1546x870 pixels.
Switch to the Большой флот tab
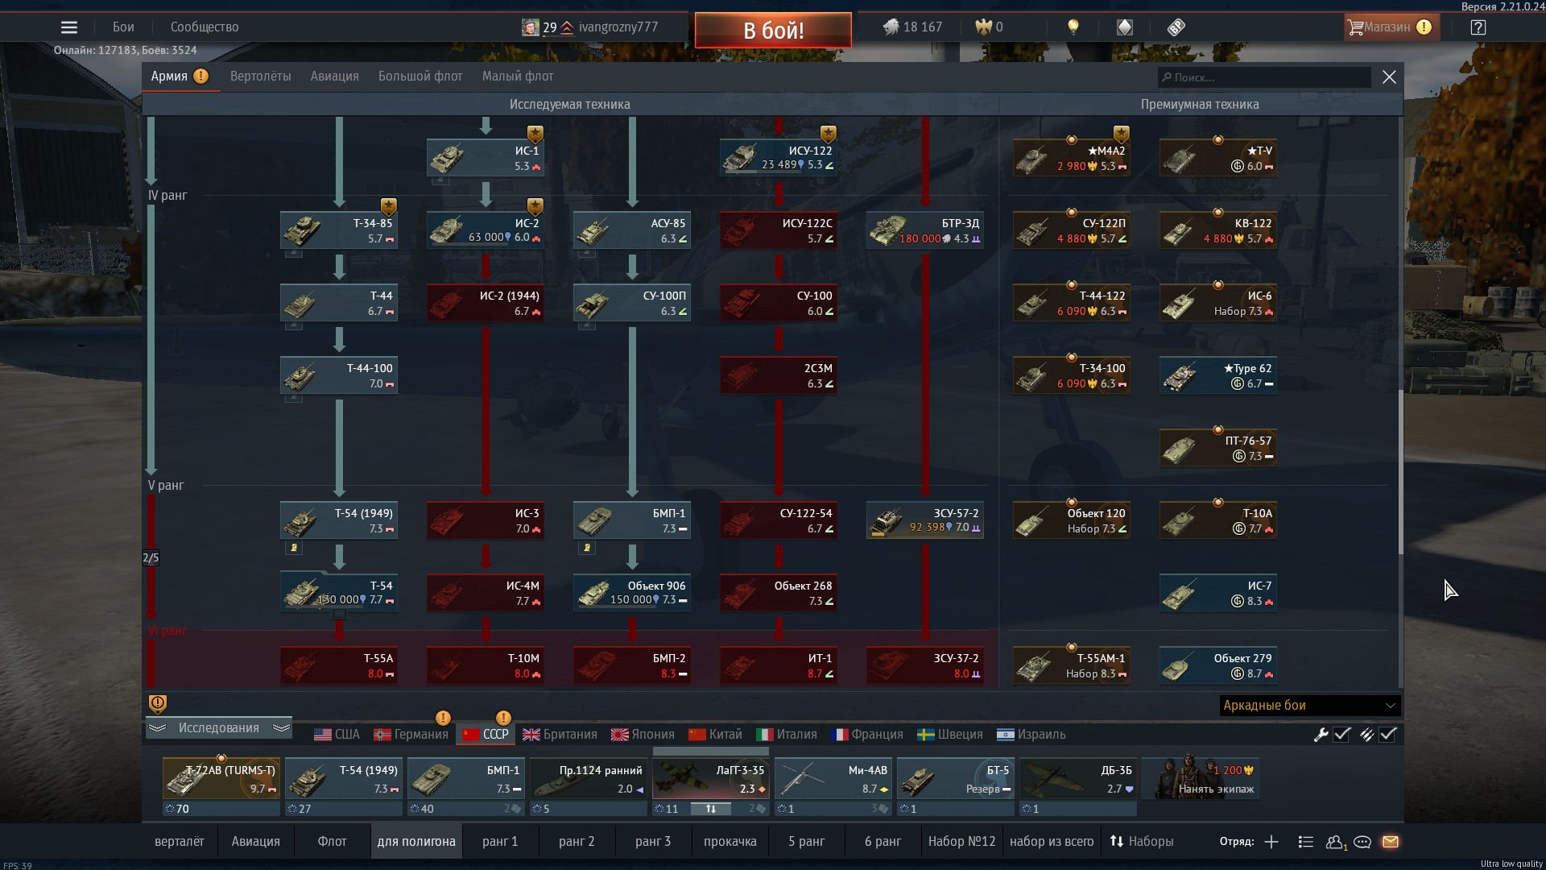pyautogui.click(x=420, y=77)
